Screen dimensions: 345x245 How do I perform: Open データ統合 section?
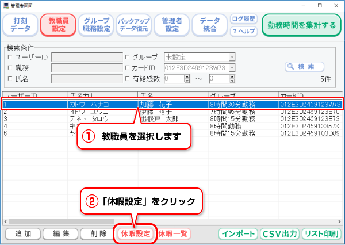pos(209,25)
